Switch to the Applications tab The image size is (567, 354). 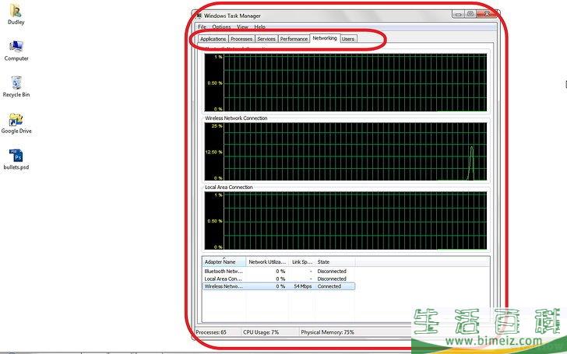tap(213, 39)
